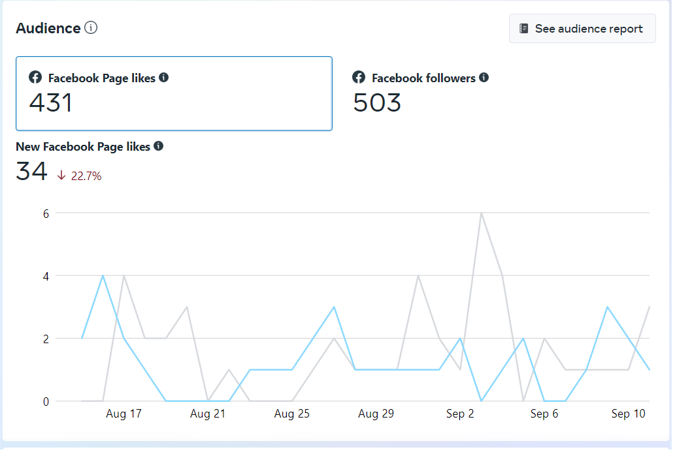Click the Sep 2 date on chart axis
The width and height of the screenshot is (673, 458).
point(460,414)
